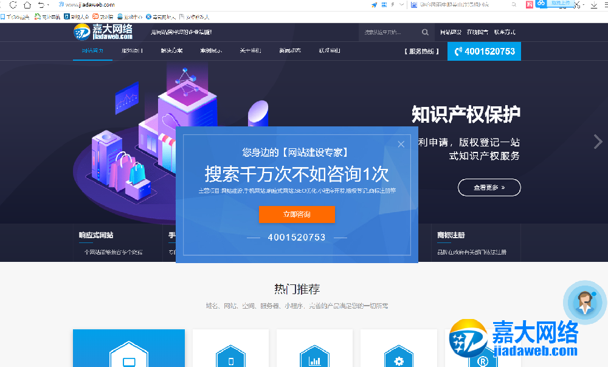This screenshot has height=367, width=608.
Task: Click the orange 立即咨询 button
Action: 297,214
